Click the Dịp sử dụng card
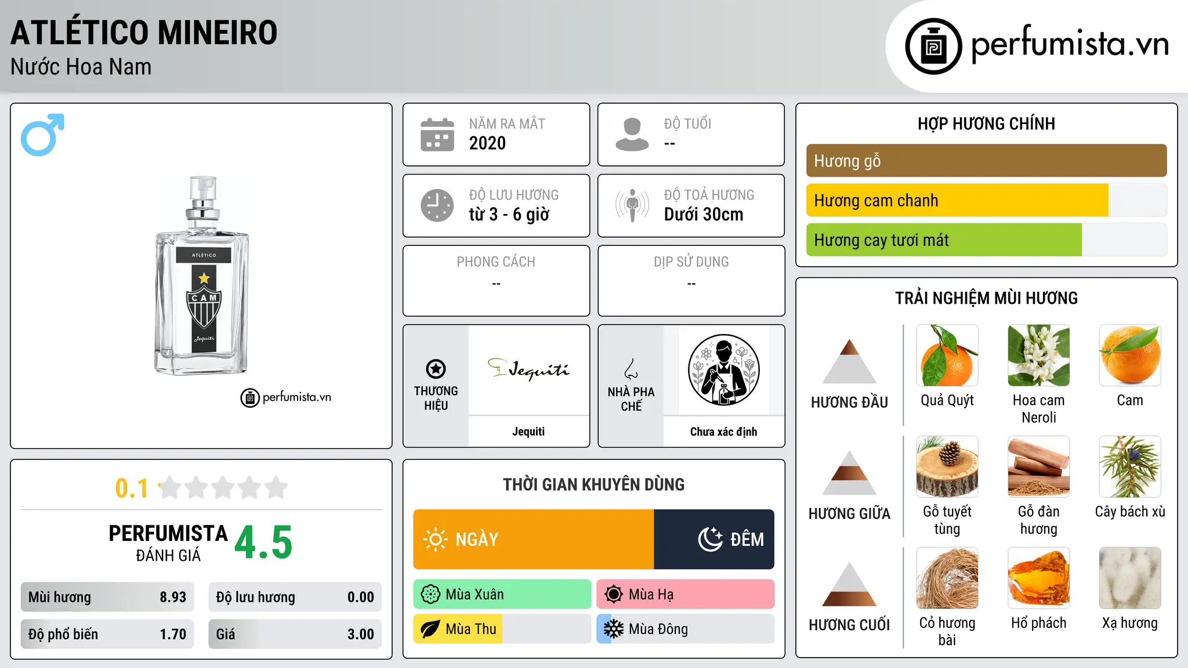The height and width of the screenshot is (668, 1188). pyautogui.click(x=691, y=281)
